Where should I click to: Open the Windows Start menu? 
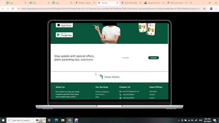[3, 120]
